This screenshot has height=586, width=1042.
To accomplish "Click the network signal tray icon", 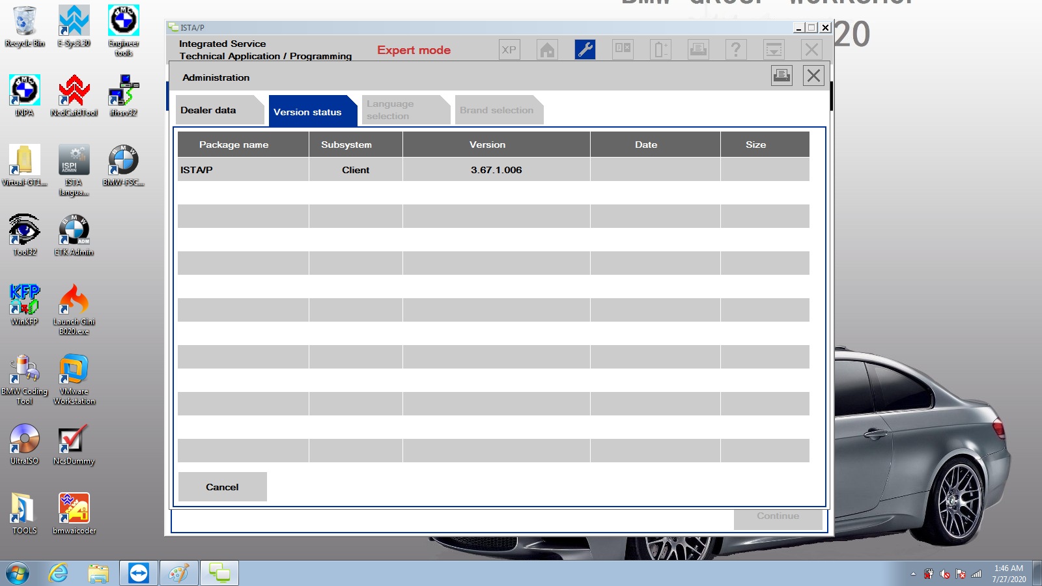I will pos(976,574).
